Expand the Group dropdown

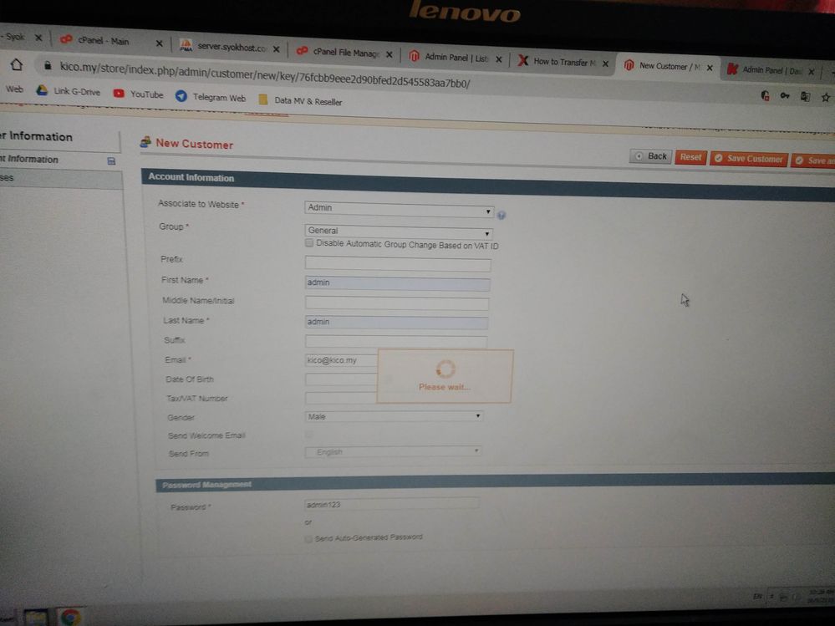(x=399, y=232)
